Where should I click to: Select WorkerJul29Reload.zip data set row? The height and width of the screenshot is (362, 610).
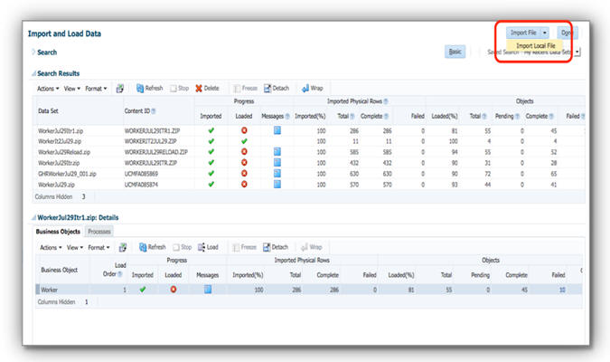pos(309,152)
